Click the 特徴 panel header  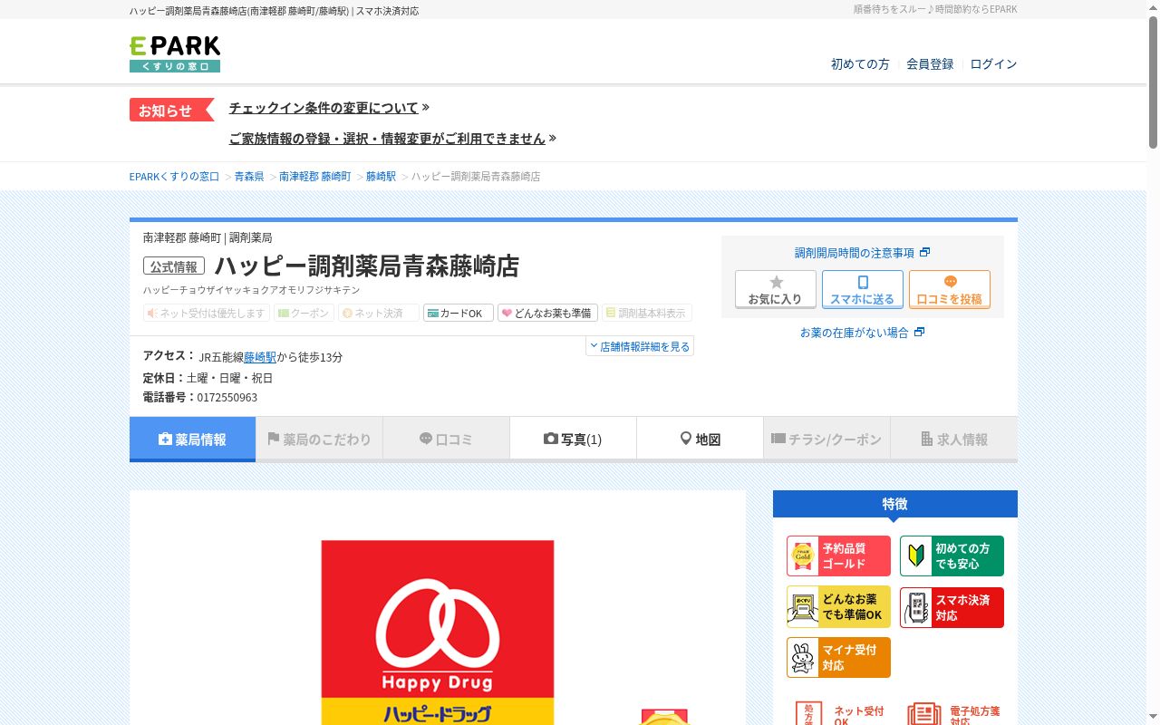895,504
